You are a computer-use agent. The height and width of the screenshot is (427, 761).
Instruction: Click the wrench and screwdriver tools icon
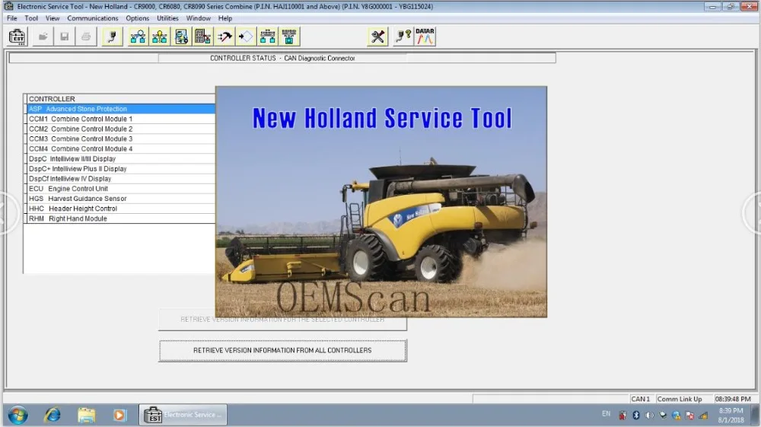377,37
